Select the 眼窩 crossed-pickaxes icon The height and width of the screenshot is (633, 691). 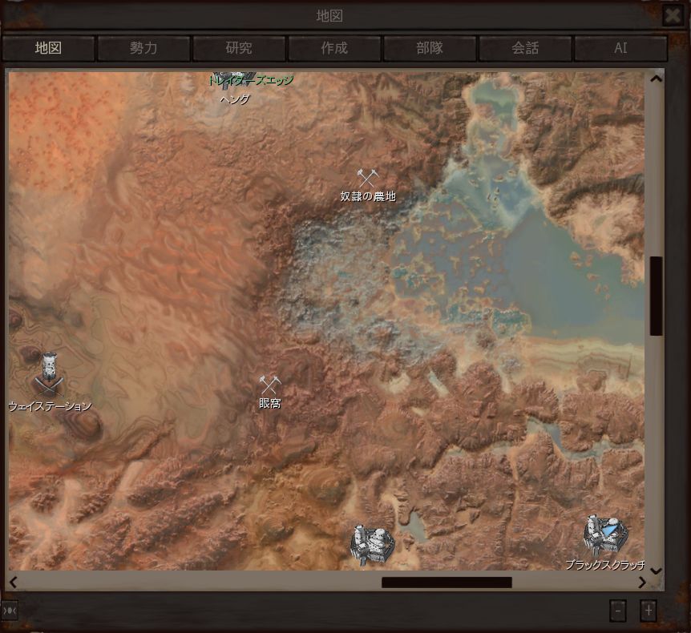pyautogui.click(x=269, y=385)
